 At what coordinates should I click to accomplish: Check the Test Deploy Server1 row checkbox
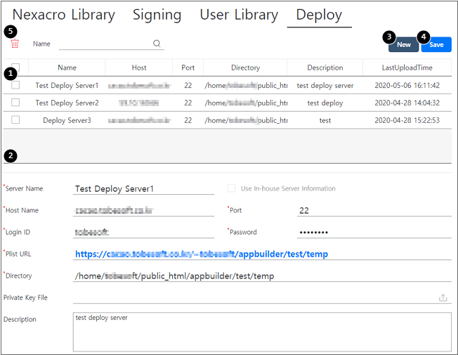pyautogui.click(x=15, y=85)
